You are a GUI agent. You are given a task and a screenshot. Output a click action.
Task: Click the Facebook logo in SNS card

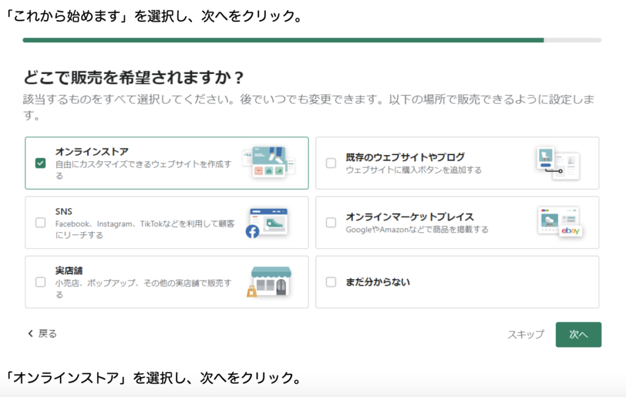coord(252,231)
